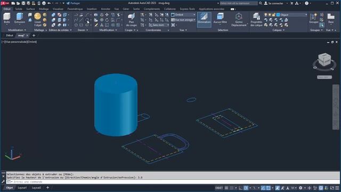341x192 pixels.
Task: Switch to the Surface ribbon tab
Action: pos(30,9)
